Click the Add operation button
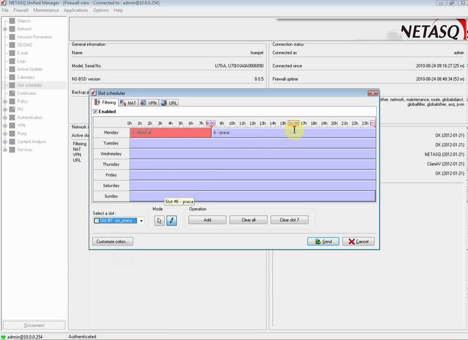 [x=208, y=220]
